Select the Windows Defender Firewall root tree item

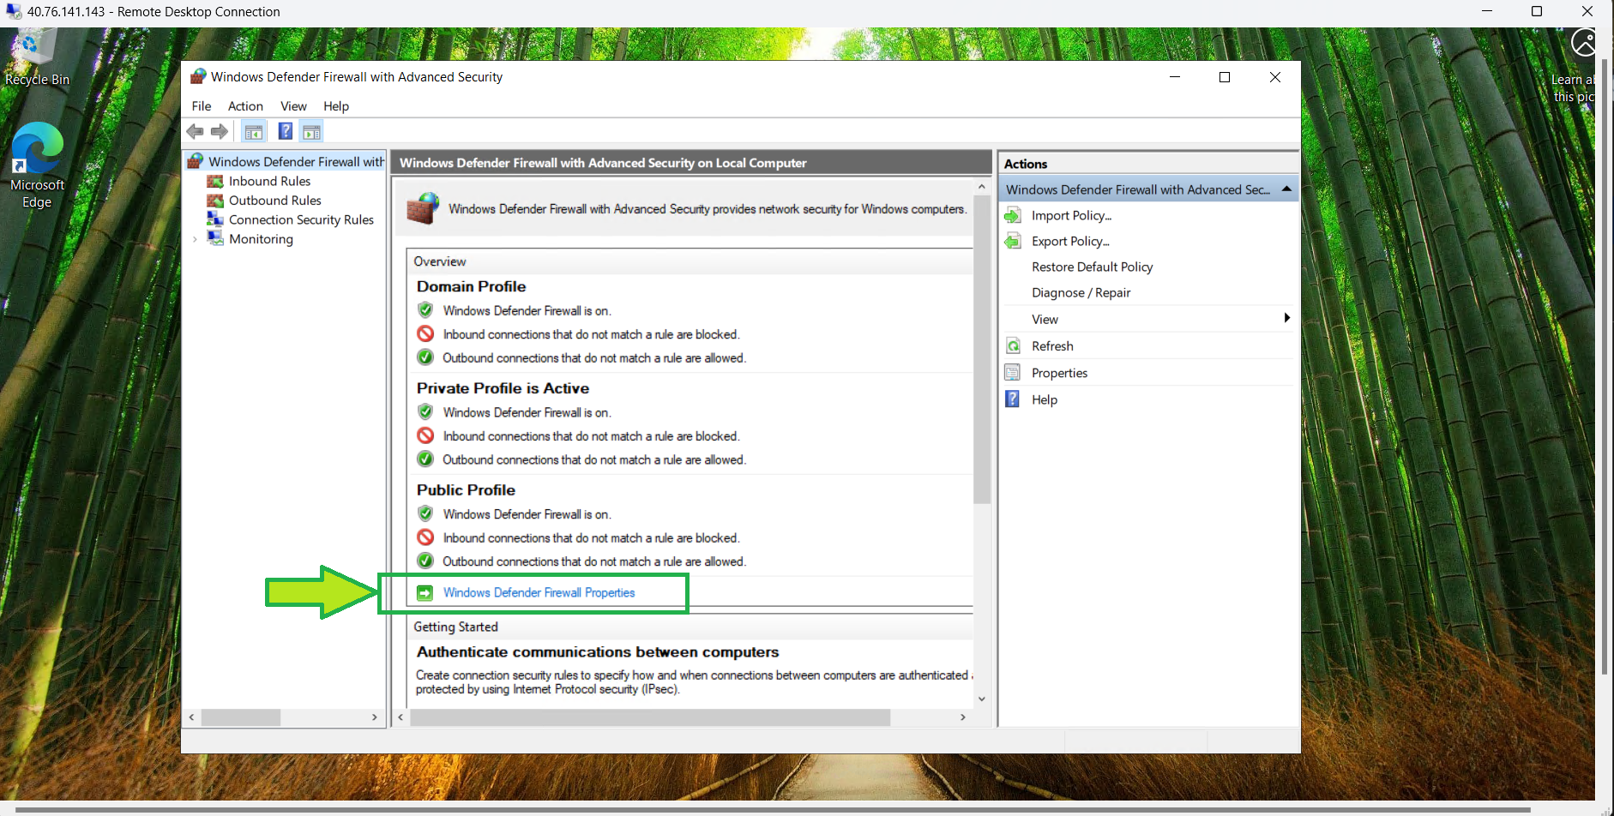pos(296,161)
